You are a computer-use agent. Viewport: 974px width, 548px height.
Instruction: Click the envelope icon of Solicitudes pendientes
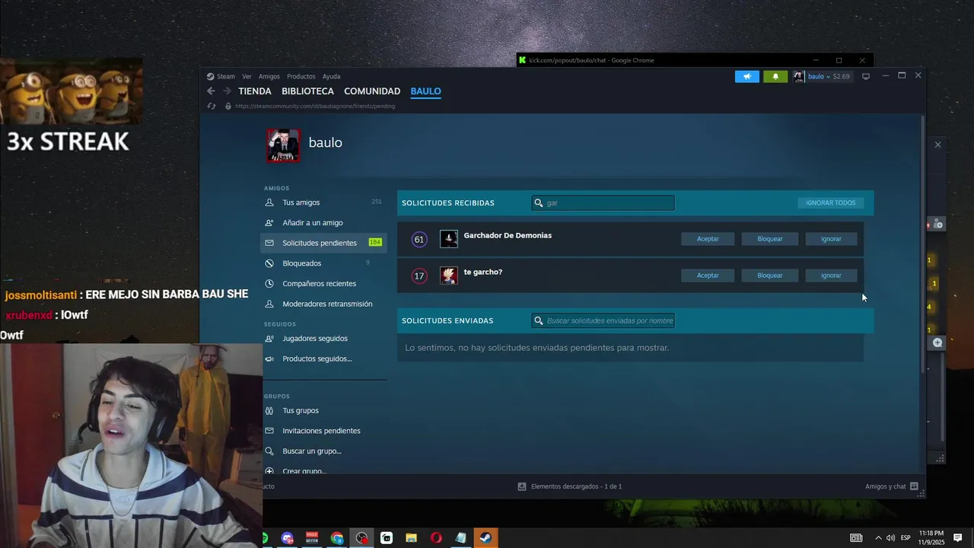pos(269,243)
